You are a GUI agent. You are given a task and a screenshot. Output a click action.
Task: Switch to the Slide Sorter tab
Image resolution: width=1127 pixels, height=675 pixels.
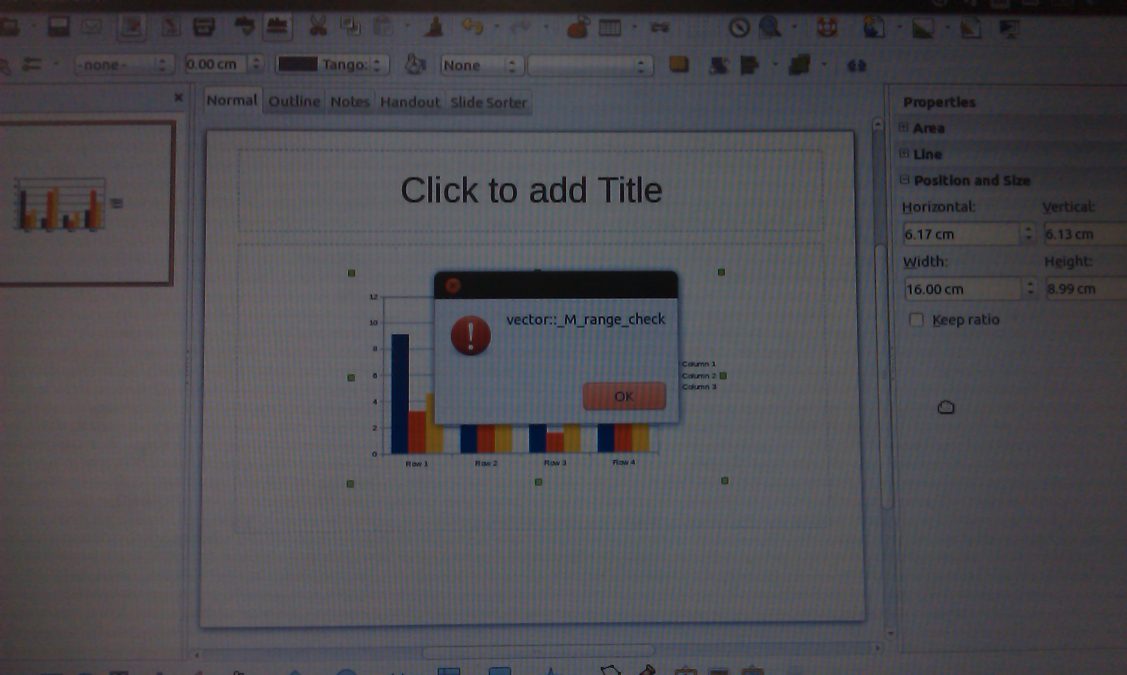pos(488,102)
